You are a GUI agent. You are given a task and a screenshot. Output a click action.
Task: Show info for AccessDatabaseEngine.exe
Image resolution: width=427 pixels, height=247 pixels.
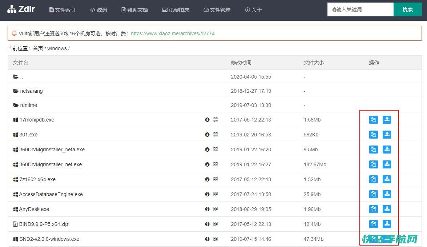207,194
